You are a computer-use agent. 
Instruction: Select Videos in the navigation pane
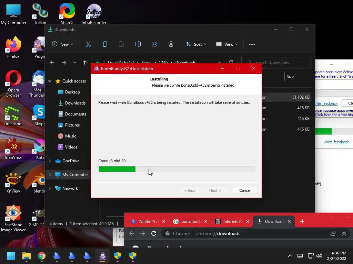coord(68,147)
